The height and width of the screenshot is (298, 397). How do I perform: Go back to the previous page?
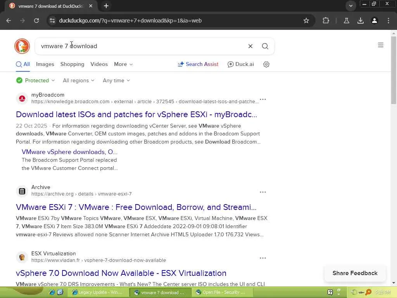pyautogui.click(x=9, y=21)
